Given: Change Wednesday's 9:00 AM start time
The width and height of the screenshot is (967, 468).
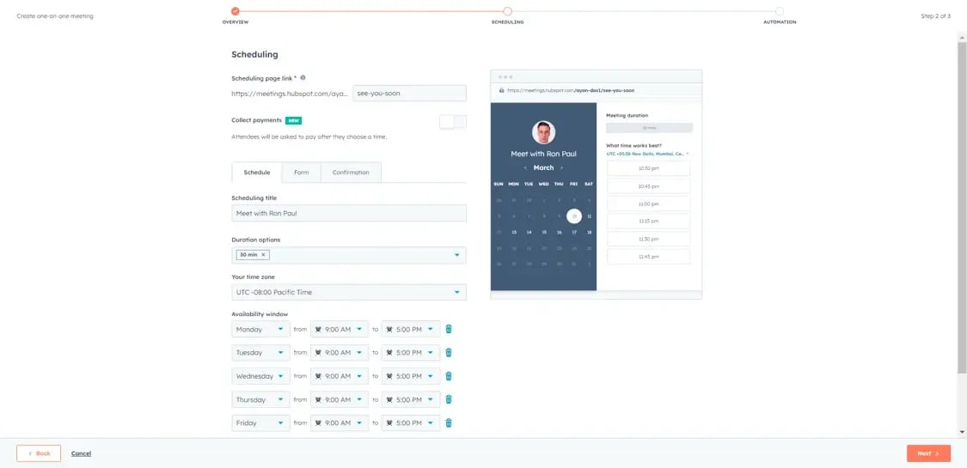Looking at the screenshot, I should [340, 376].
